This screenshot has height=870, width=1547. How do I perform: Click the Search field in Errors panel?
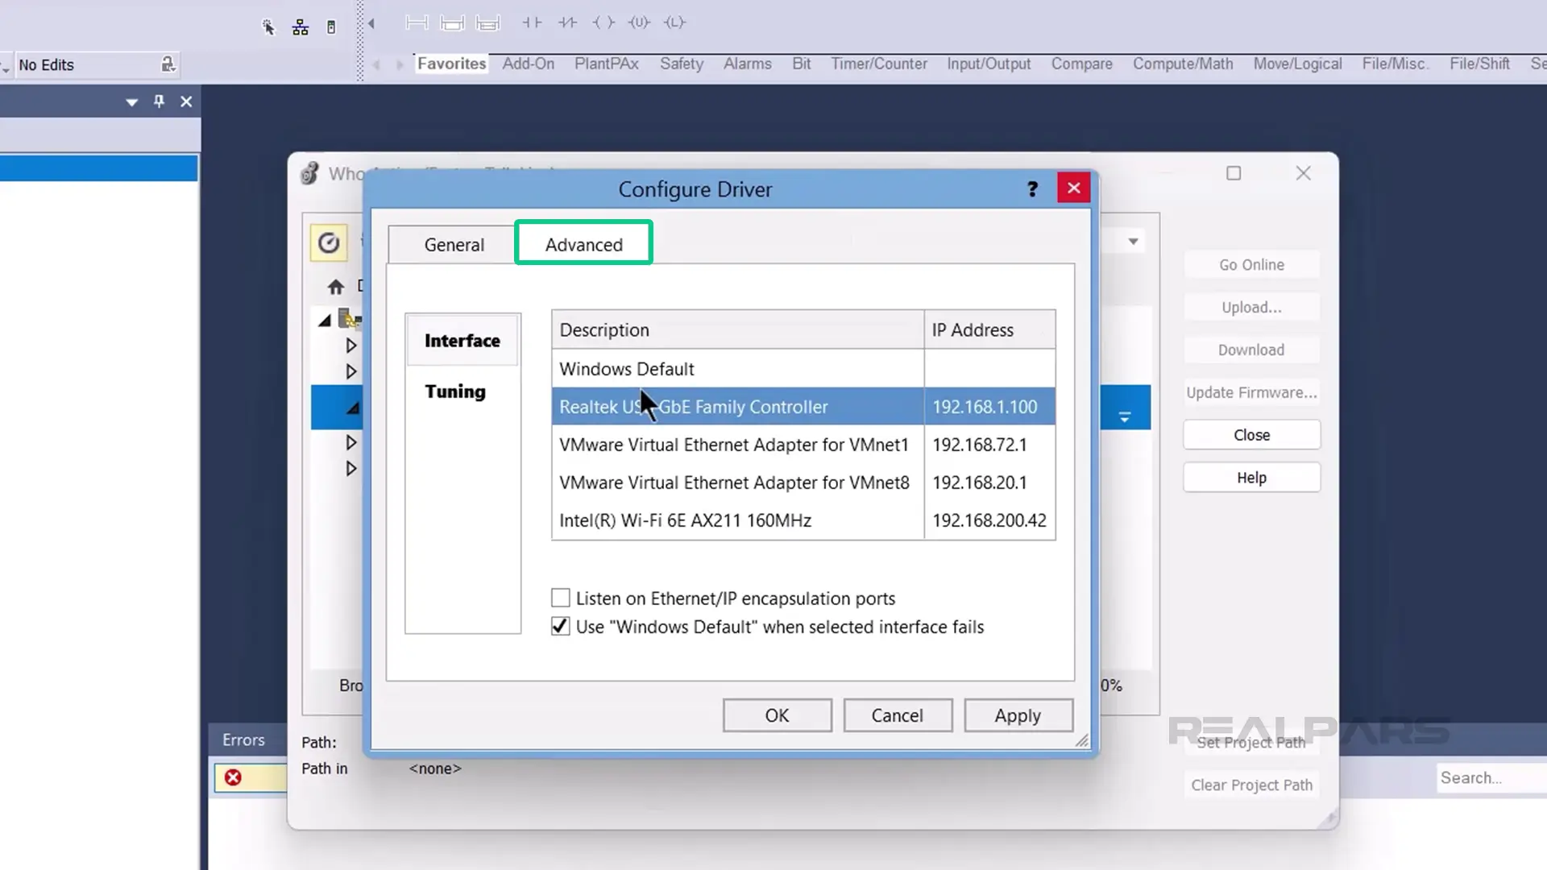click(1491, 778)
